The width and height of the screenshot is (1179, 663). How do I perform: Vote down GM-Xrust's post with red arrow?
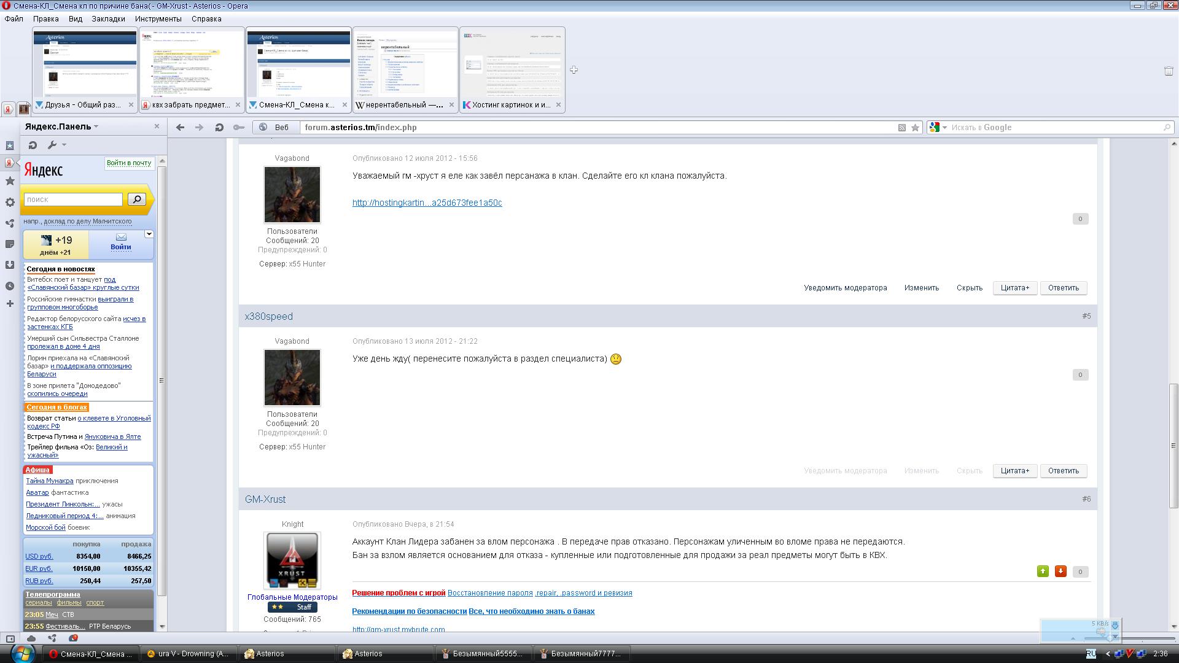point(1060,572)
